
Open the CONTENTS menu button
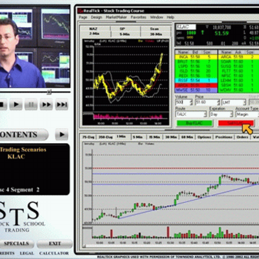coord(23,135)
